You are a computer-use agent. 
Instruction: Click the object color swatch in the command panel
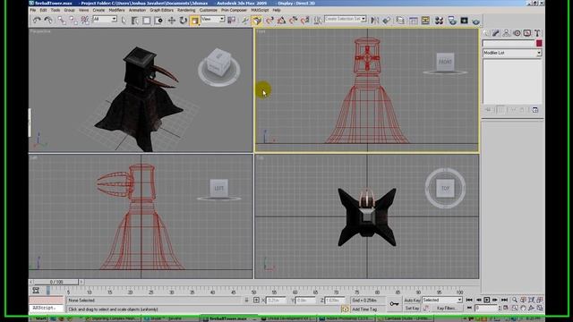(539, 44)
